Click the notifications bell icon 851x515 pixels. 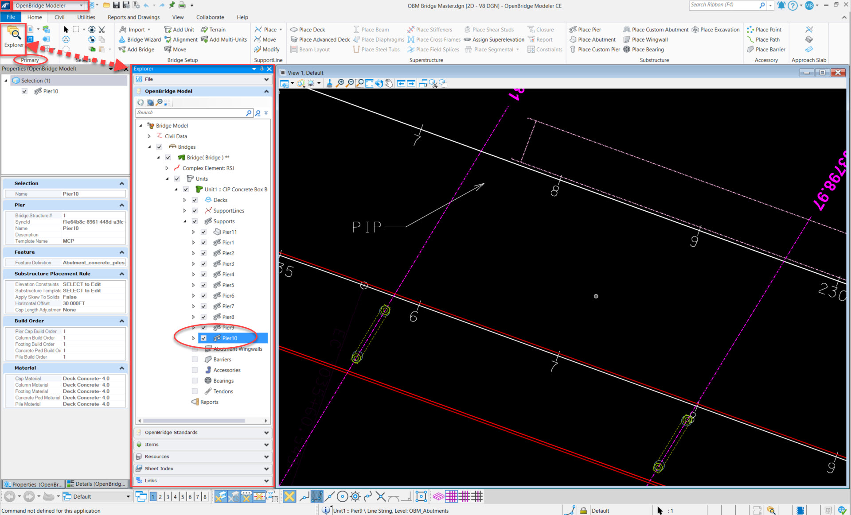(x=781, y=5)
